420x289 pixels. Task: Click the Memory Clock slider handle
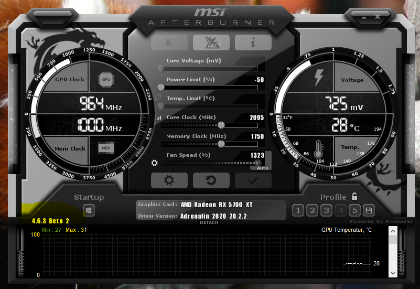(x=221, y=144)
